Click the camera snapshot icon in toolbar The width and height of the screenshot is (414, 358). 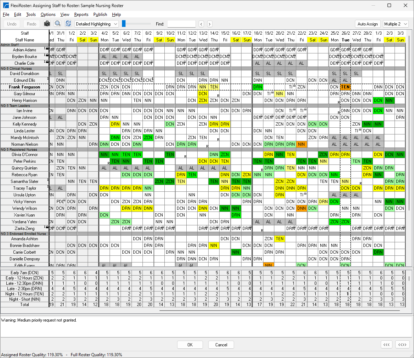click(47, 24)
